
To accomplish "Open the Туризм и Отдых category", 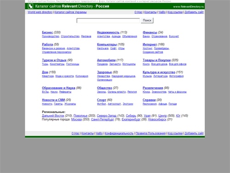I will 54,60.
